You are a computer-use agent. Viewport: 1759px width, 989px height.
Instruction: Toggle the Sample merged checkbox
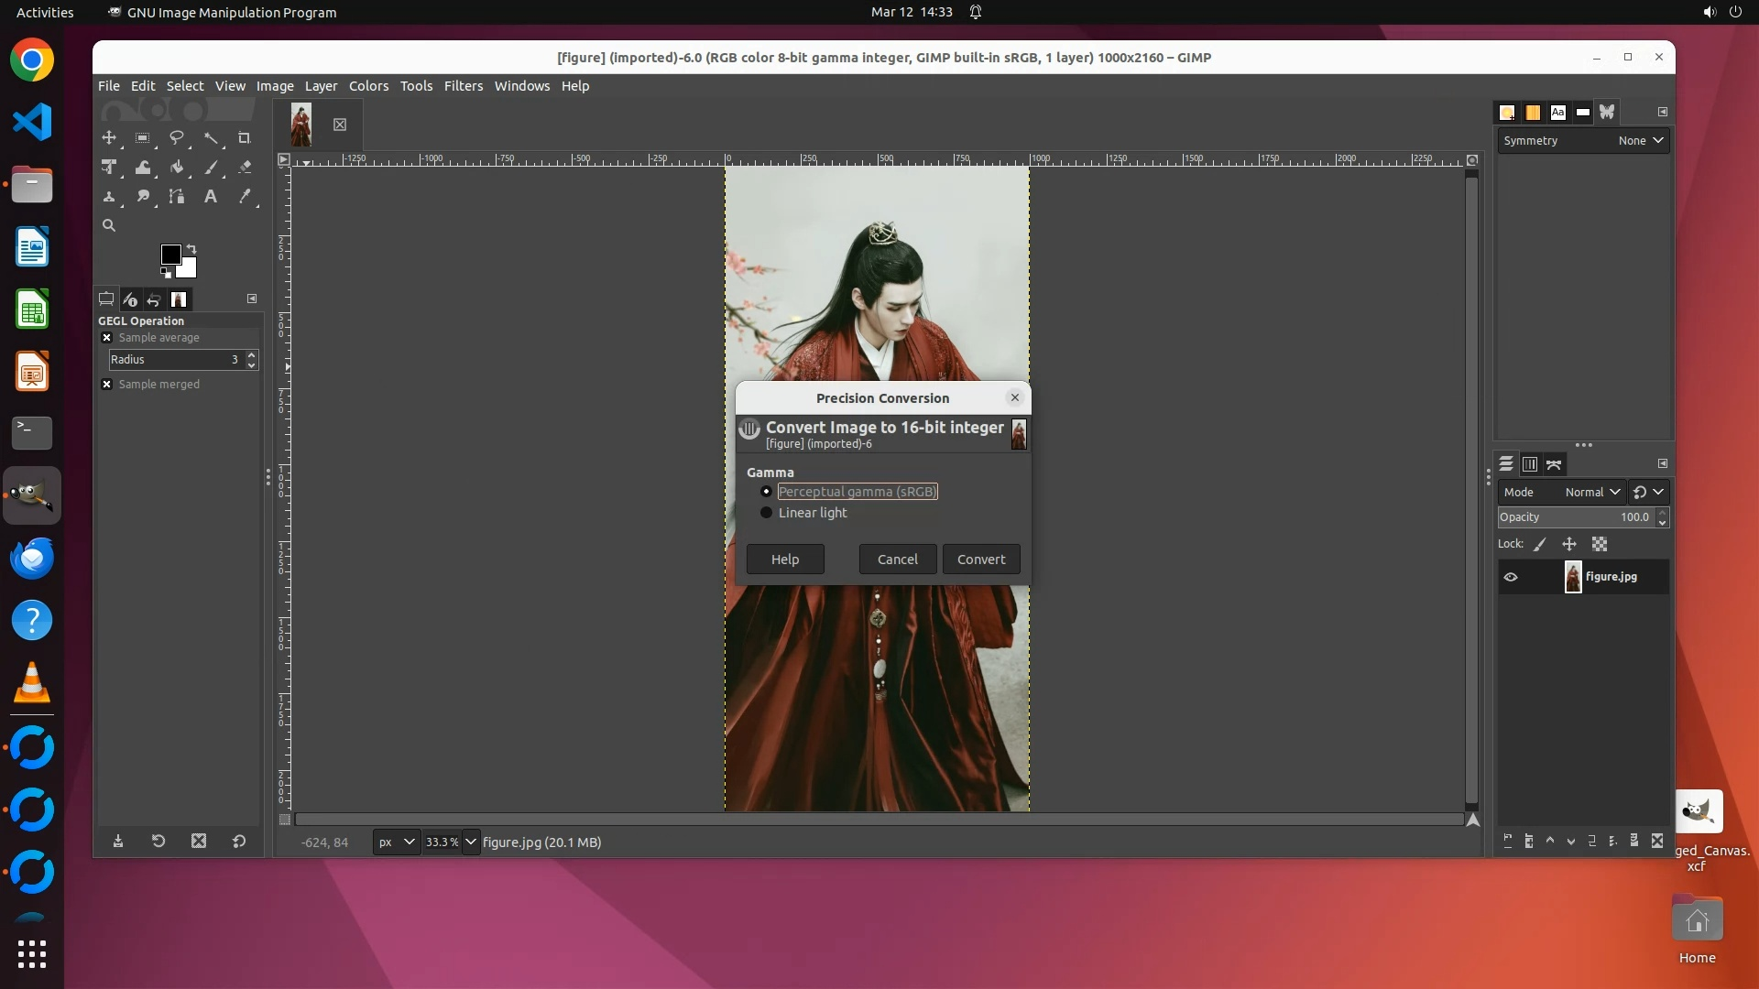[107, 385]
